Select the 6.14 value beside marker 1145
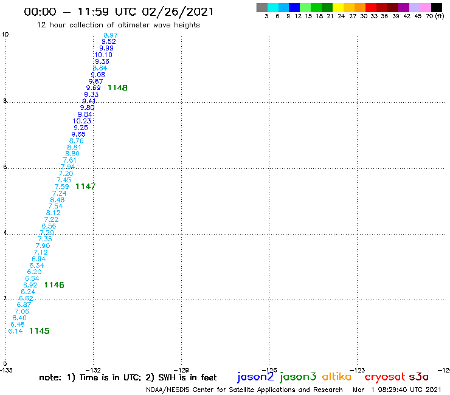The height and width of the screenshot is (395, 450). (15, 331)
